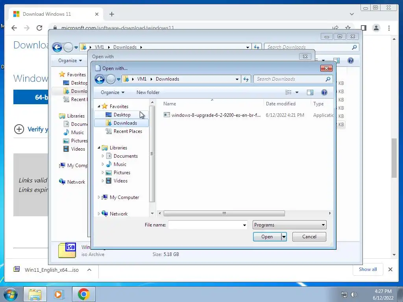Image resolution: width=403 pixels, height=302 pixels.
Task: Click the help icon in dialog toolbar
Action: point(324,92)
